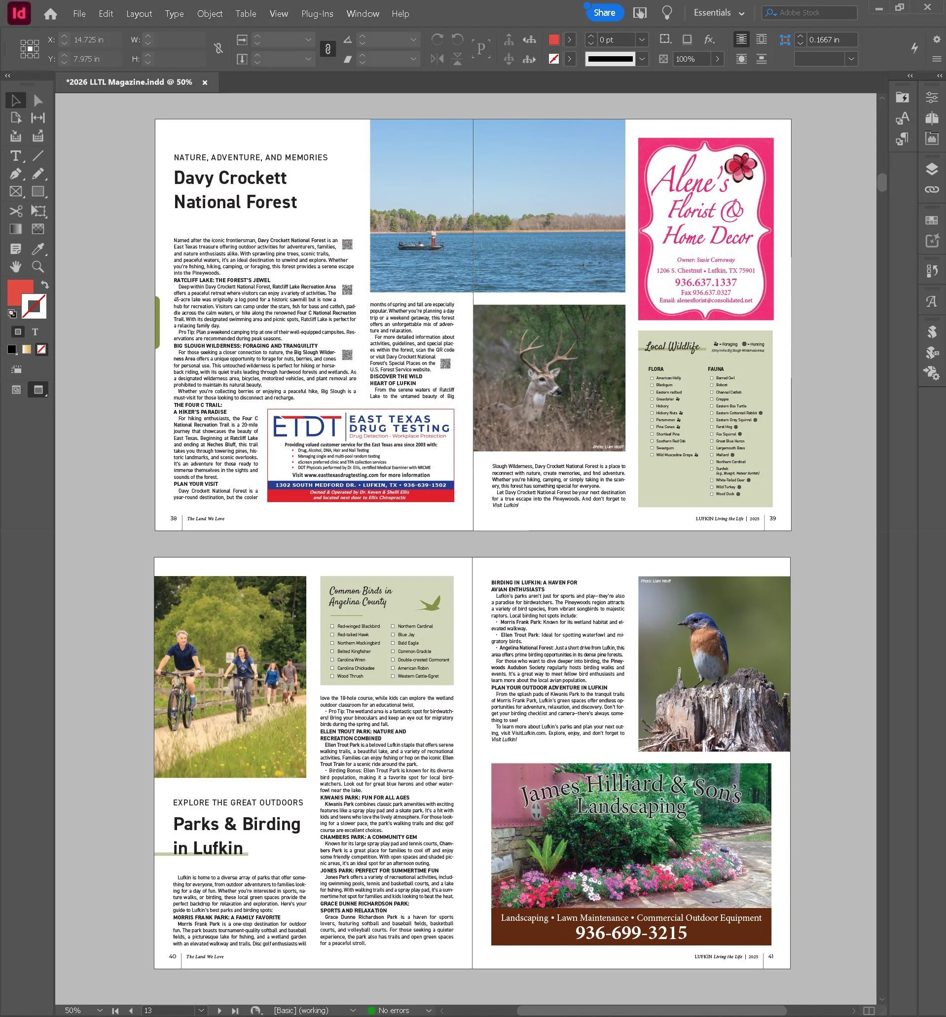Select the Hand tool
946x1017 pixels.
[x=15, y=266]
